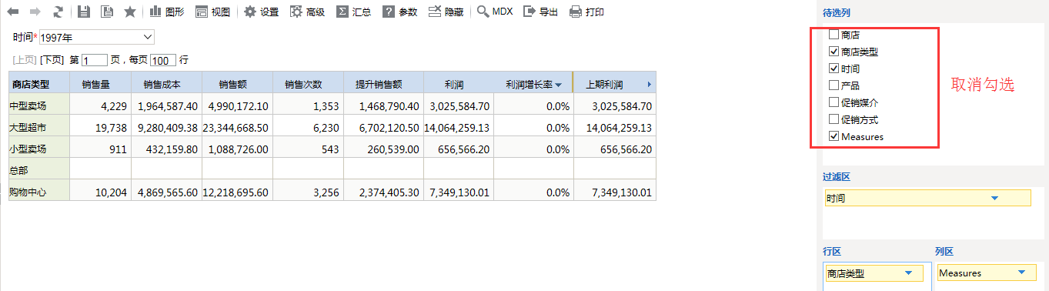Click the 导出 export option

tap(540, 12)
